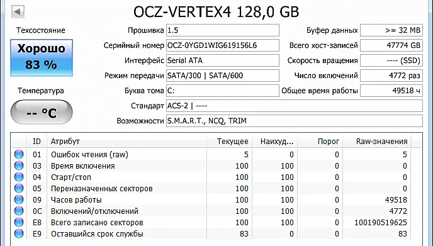Sort by the Атрибут column header

tap(127, 142)
